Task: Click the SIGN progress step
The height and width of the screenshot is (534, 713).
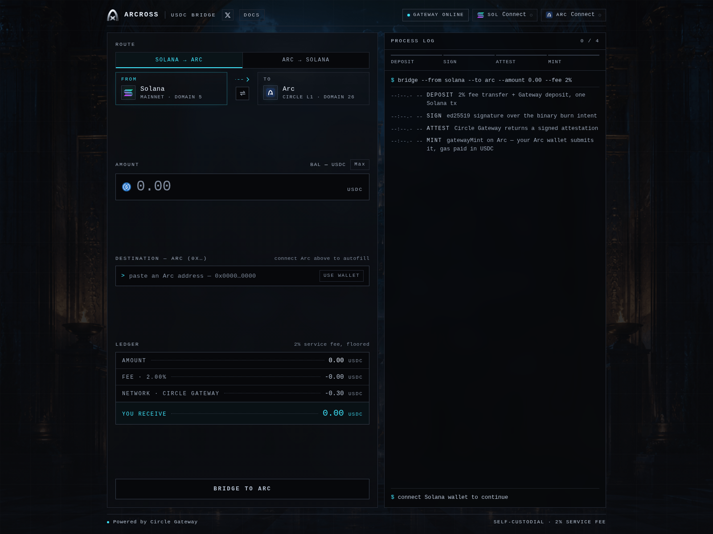Action: point(469,60)
